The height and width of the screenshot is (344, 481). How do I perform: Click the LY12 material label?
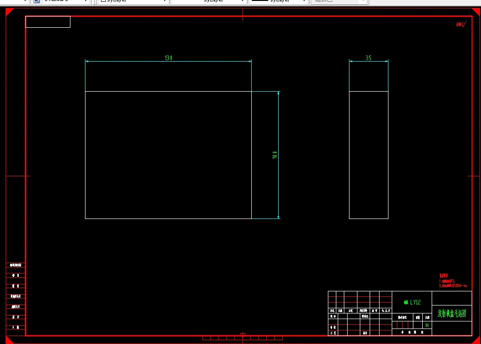tap(412, 302)
